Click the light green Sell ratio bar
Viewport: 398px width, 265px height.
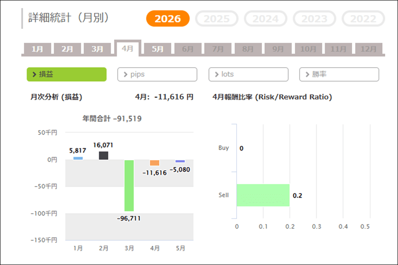click(263, 195)
